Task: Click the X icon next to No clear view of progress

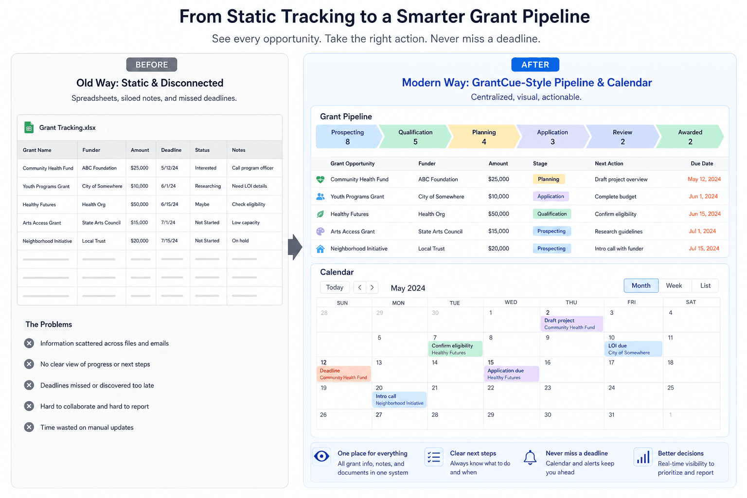Action: 29,364
